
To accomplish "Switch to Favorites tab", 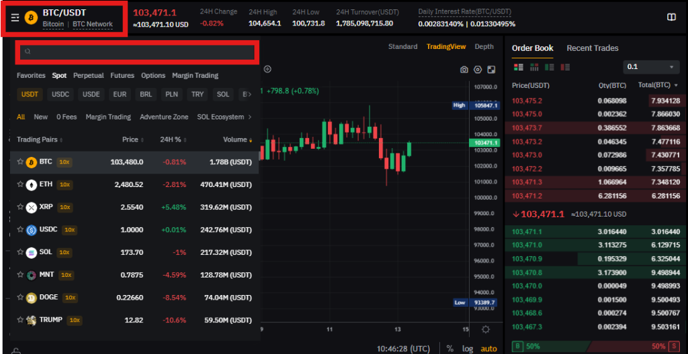I will (31, 75).
